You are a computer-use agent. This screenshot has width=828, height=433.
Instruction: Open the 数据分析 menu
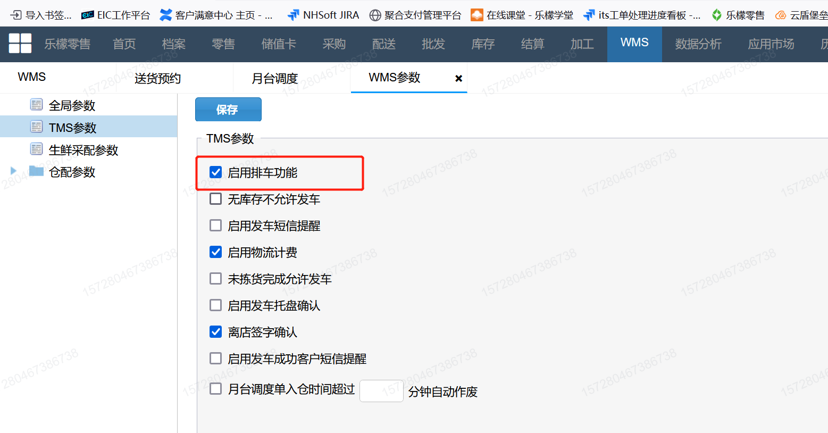point(698,44)
